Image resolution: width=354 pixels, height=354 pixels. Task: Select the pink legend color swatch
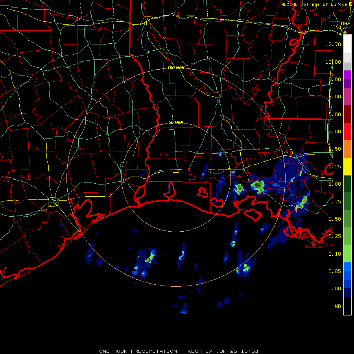pyautogui.click(x=347, y=97)
